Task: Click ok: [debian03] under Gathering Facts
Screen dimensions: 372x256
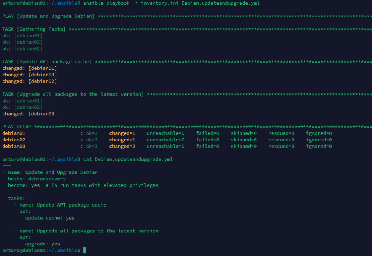Action: pyautogui.click(x=22, y=42)
